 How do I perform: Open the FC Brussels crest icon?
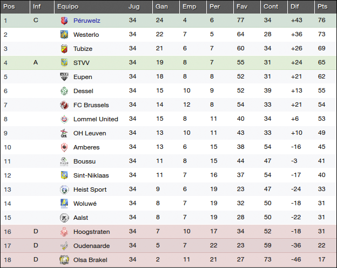[64, 105]
